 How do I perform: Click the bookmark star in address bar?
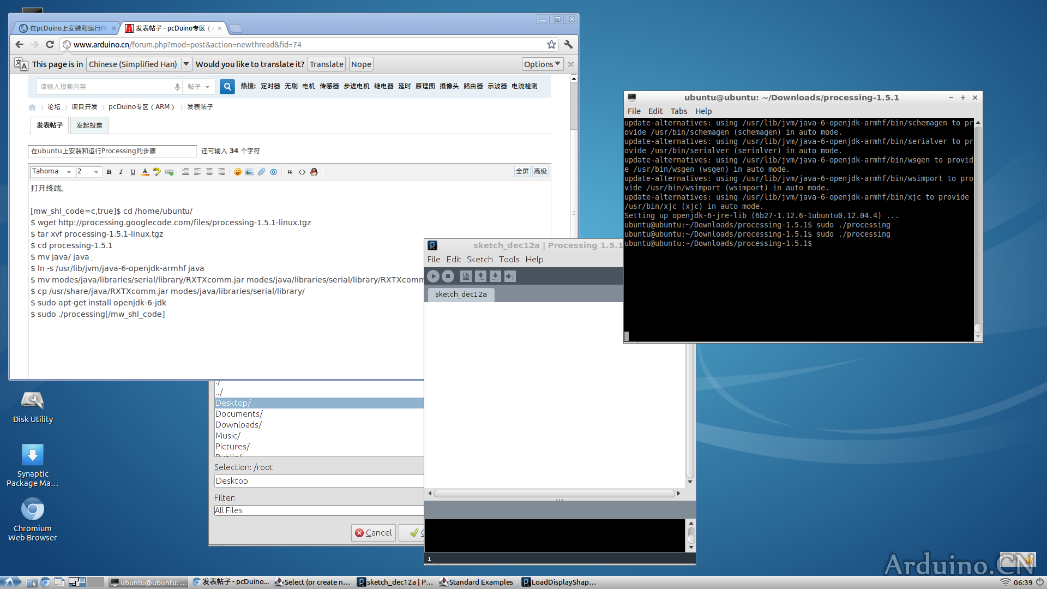pos(551,45)
